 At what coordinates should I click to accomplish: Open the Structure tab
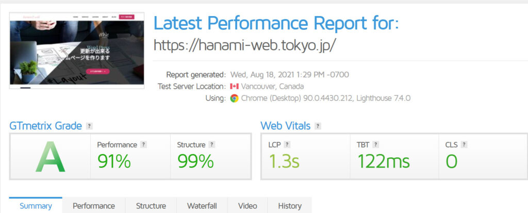coord(151,206)
